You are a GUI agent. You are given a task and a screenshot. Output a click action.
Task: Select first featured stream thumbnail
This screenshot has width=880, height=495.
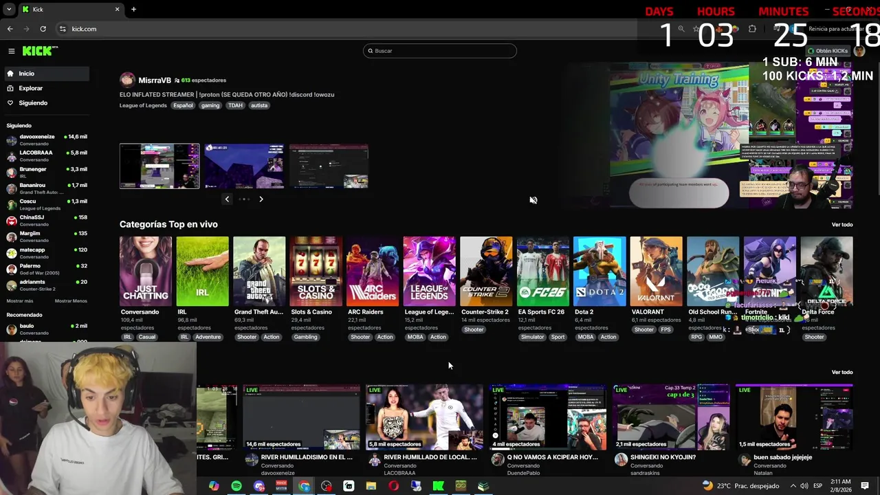[159, 166]
